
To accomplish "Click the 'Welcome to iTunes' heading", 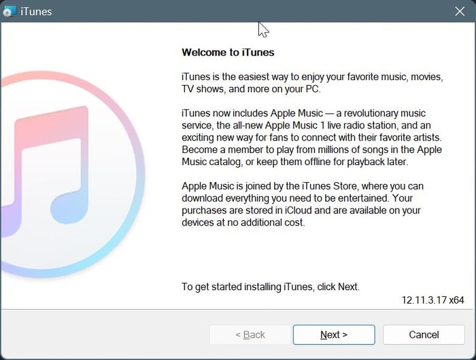I will tap(228, 52).
